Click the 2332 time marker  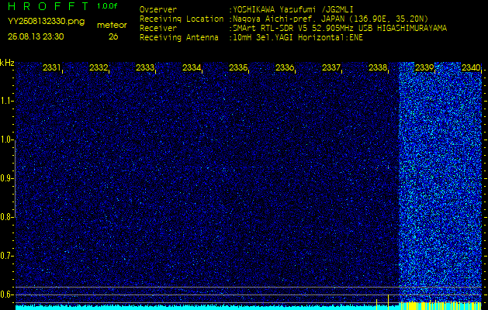click(x=99, y=67)
